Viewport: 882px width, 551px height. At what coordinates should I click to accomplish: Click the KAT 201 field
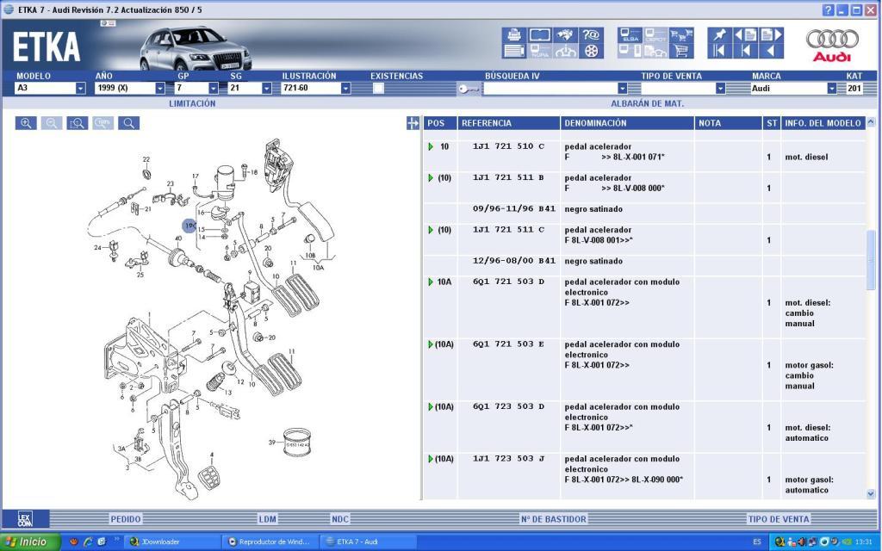click(854, 89)
